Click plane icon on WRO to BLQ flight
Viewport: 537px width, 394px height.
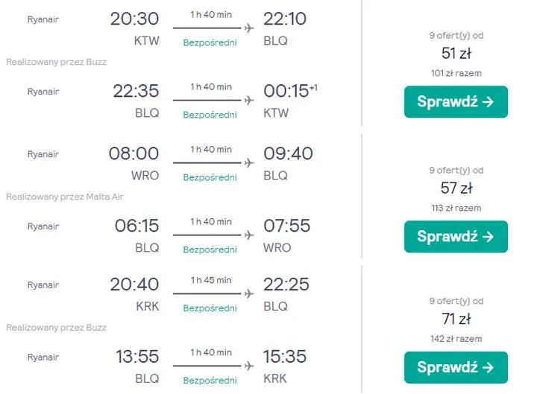248,162
